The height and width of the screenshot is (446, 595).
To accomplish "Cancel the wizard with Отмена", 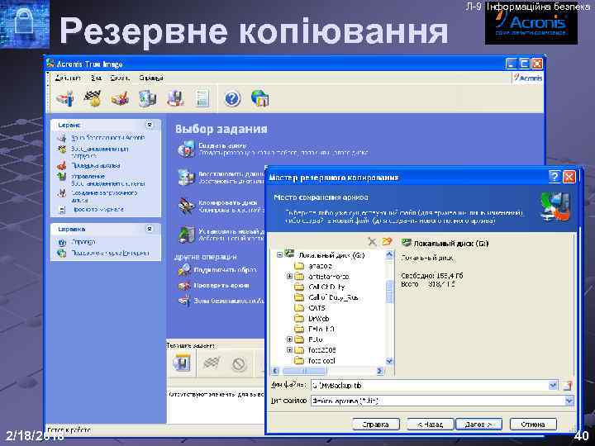I will [x=533, y=424].
